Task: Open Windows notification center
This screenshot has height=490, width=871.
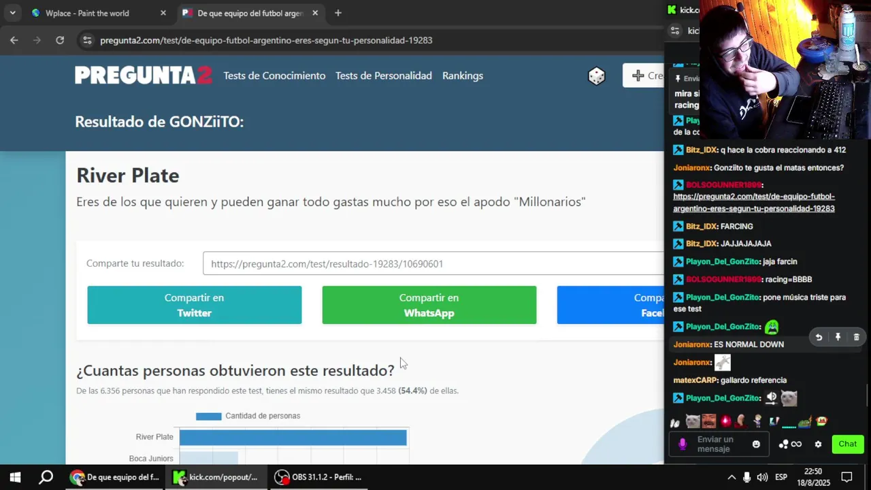Action: click(x=847, y=477)
